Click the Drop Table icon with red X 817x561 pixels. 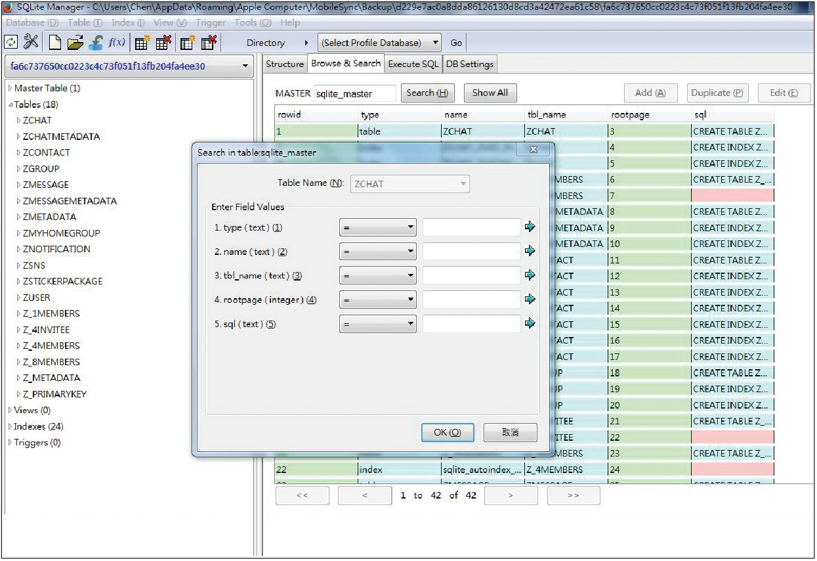point(163,43)
